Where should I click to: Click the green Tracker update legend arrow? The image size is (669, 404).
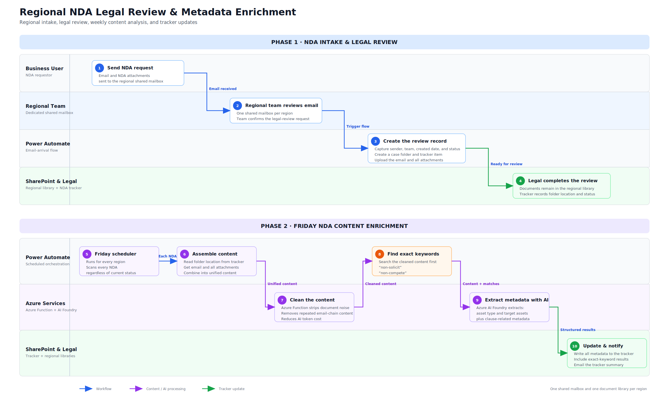click(209, 389)
